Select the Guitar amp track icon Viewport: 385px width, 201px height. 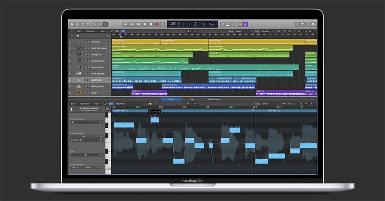pyautogui.click(x=79, y=93)
